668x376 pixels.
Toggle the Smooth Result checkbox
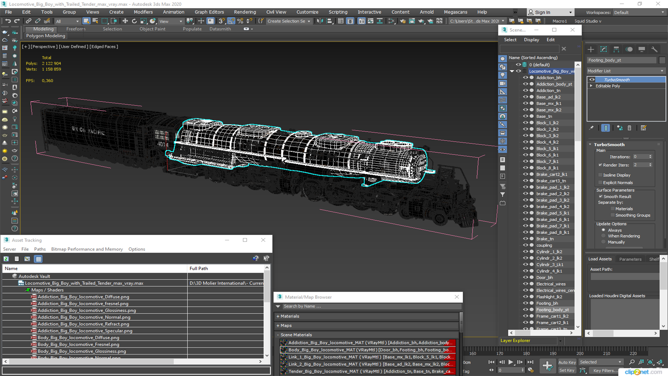[601, 196]
